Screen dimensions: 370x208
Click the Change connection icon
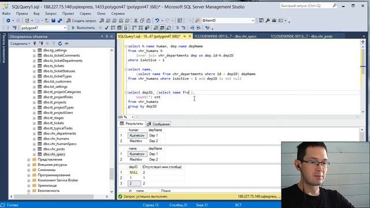point(14,28)
